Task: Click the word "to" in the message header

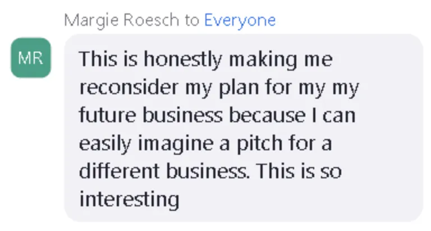Action: point(192,21)
